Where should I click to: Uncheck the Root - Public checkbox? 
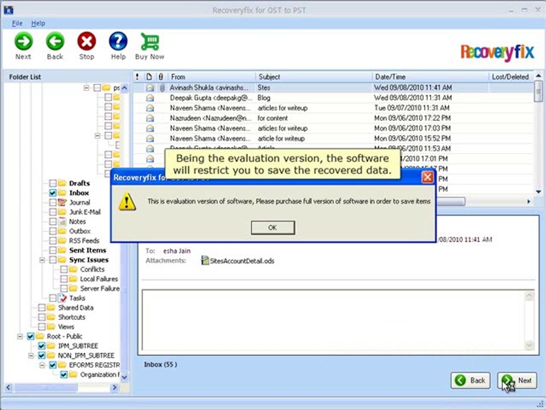pyautogui.click(x=31, y=337)
